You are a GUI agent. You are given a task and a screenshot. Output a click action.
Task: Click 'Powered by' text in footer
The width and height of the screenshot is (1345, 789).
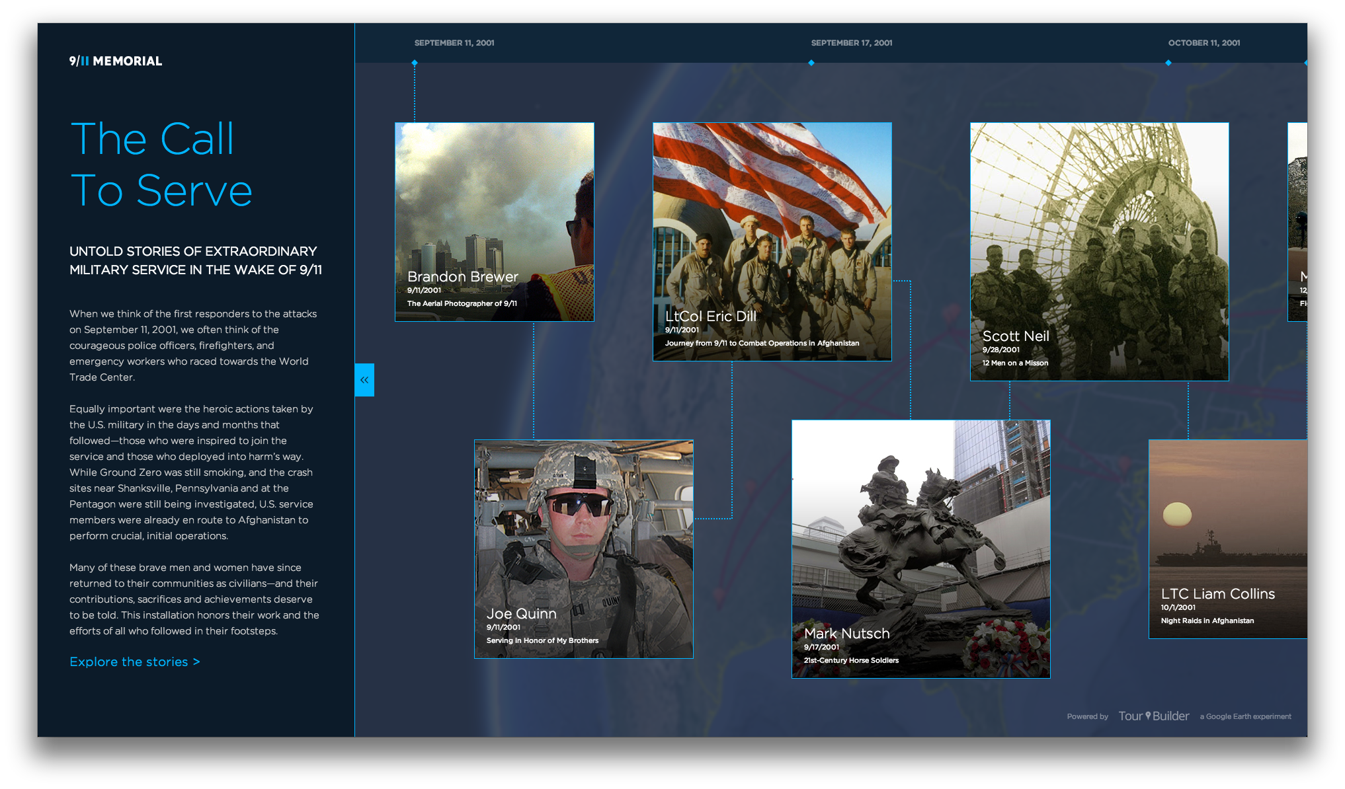click(x=1088, y=716)
